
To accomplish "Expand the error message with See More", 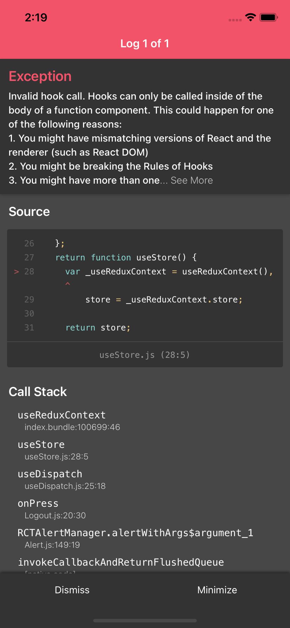I will pos(192,180).
